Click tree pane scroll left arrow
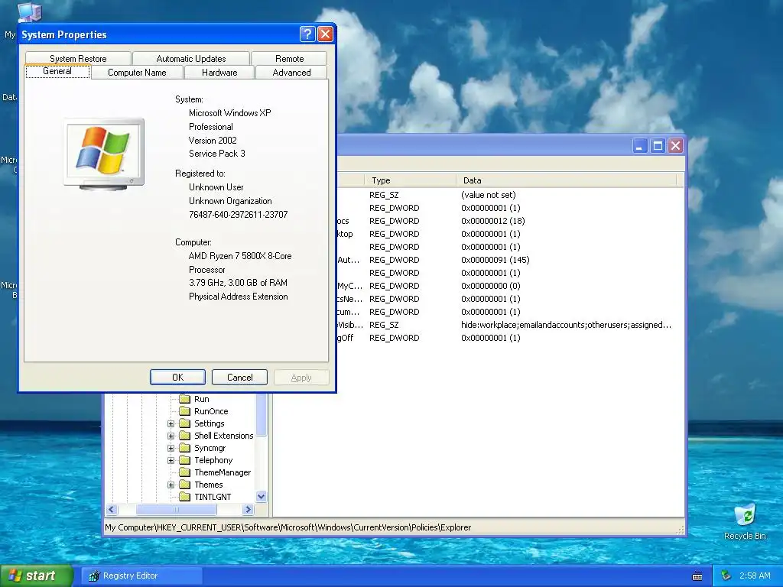 click(112, 509)
